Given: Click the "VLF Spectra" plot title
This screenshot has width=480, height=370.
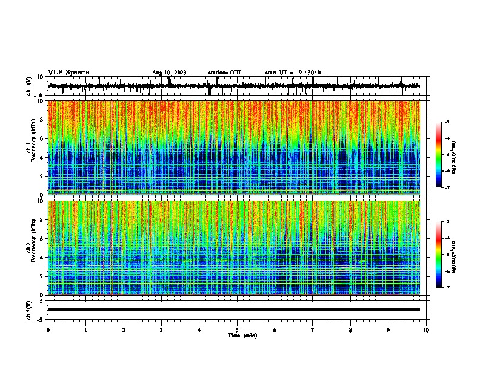Looking at the screenshot, I should tap(68, 73).
